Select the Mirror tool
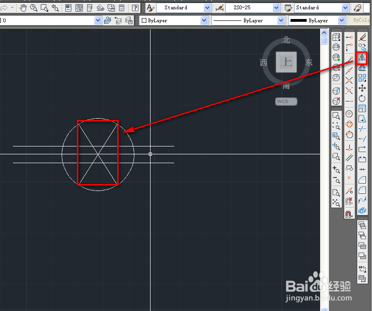The width and height of the screenshot is (372, 311). (x=362, y=57)
